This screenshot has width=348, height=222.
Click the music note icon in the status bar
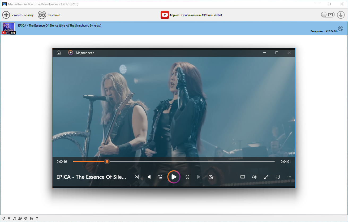pyautogui.click(x=15, y=218)
